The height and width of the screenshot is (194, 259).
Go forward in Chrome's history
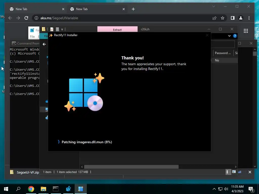click(18, 18)
